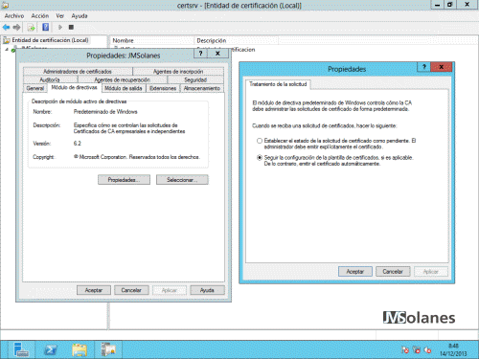Open the Ver menu

coord(60,15)
